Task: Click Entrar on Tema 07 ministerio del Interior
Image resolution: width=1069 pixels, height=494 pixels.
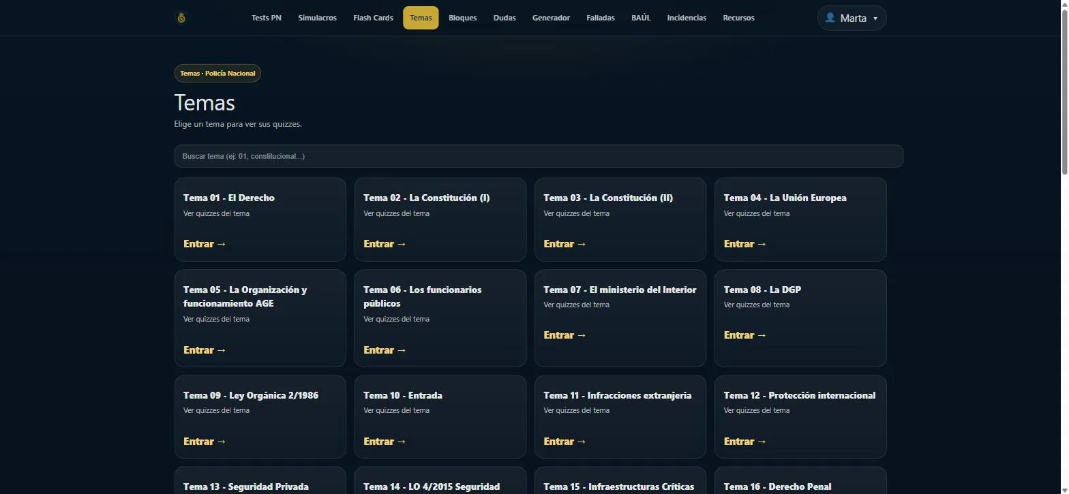Action: point(564,335)
